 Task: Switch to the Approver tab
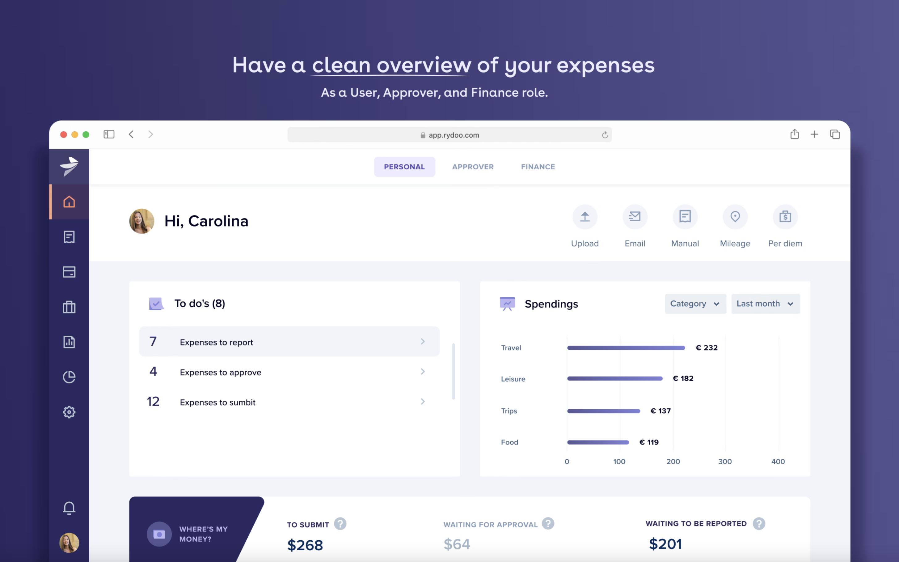tap(473, 167)
